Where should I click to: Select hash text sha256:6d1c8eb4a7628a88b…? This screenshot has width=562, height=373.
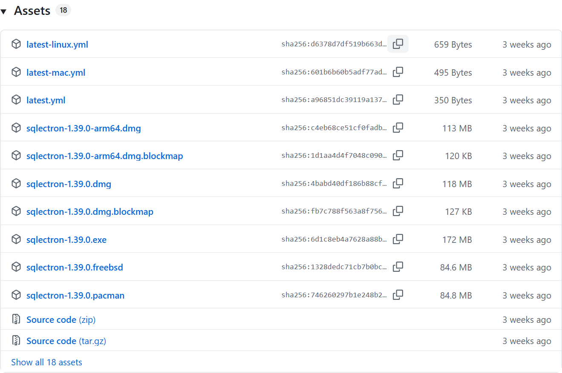334,239
